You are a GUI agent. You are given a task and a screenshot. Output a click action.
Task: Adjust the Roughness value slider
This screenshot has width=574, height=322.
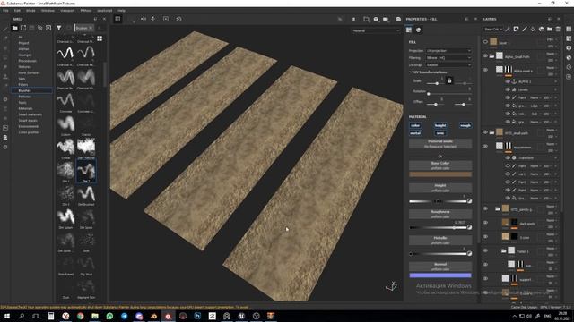coord(439,227)
